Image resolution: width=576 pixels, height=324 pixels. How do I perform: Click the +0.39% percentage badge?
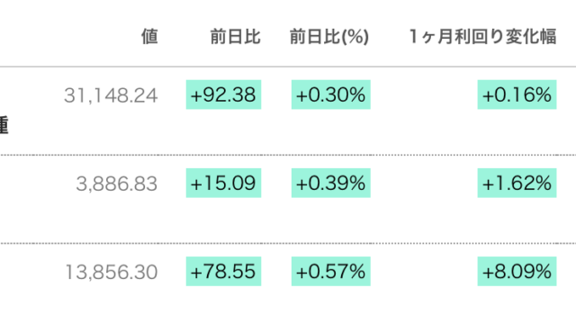pos(331,183)
